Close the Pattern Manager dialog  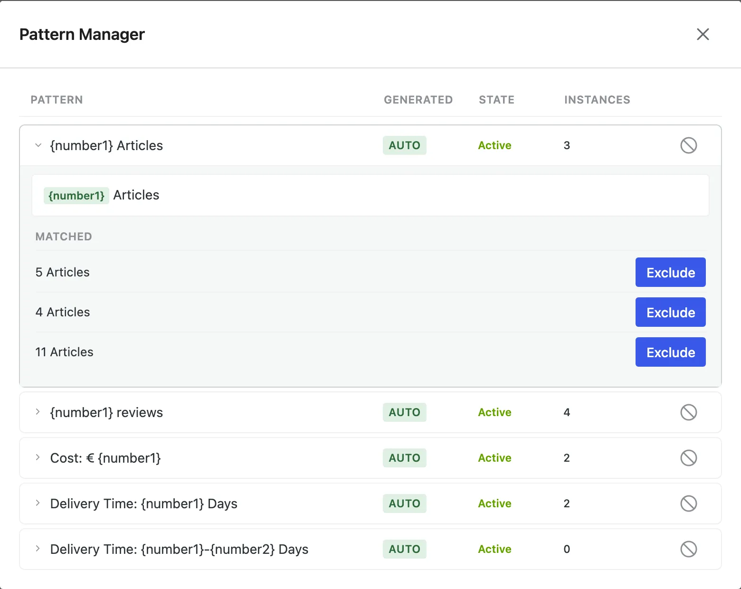tap(703, 34)
